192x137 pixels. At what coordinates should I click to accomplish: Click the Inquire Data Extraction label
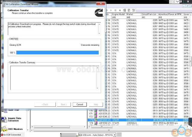tap(14, 119)
